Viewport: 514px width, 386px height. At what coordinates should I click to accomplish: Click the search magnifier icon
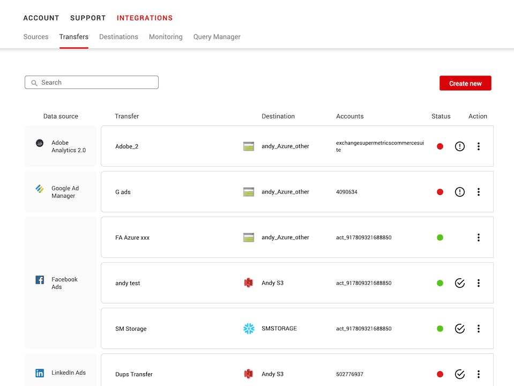pos(34,83)
